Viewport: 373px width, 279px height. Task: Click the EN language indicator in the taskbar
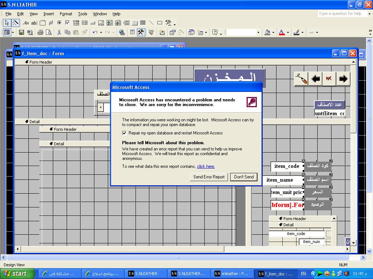click(x=303, y=274)
